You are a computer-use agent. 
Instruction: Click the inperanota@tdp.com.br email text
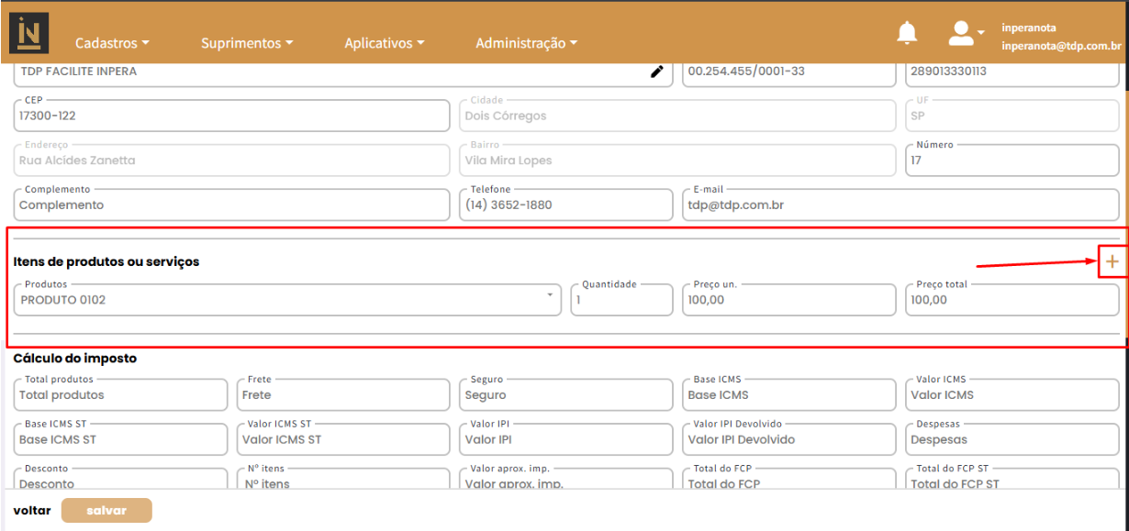[1060, 46]
